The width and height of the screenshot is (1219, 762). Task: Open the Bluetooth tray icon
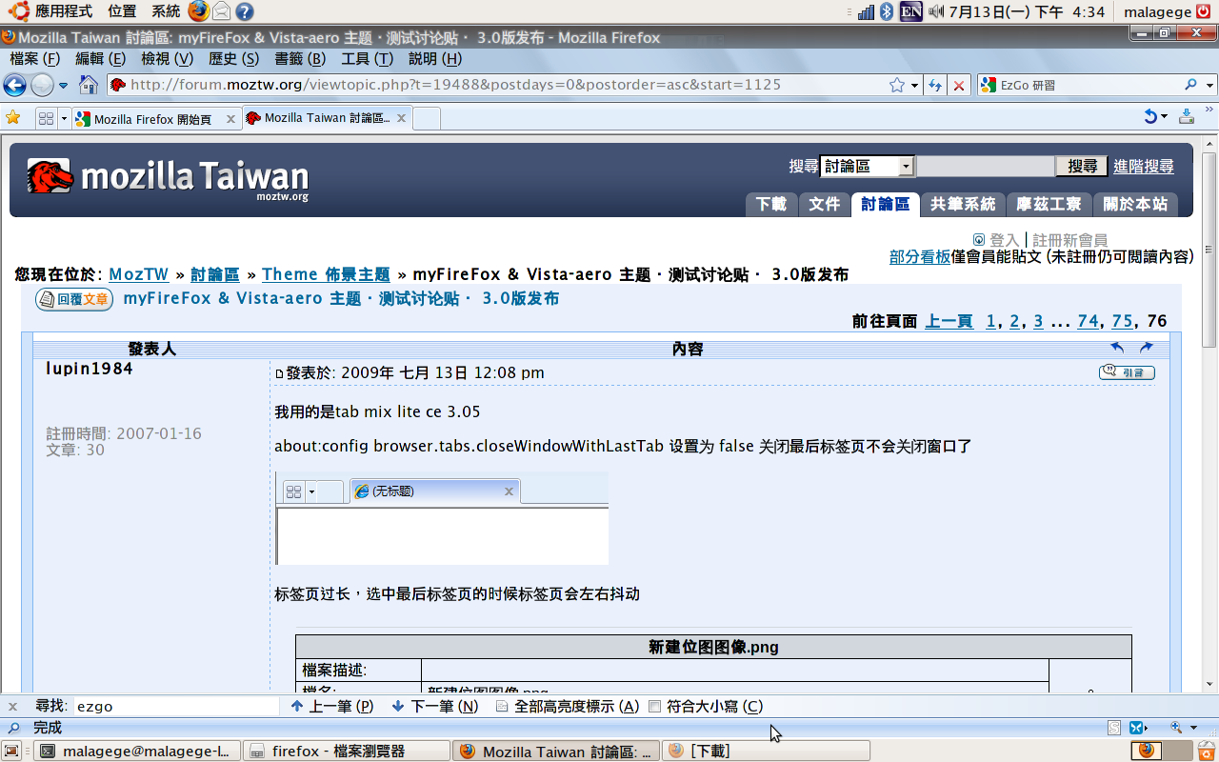(887, 11)
